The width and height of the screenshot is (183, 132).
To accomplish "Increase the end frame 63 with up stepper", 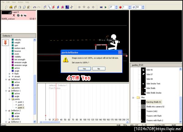I will click(x=143, y=6).
